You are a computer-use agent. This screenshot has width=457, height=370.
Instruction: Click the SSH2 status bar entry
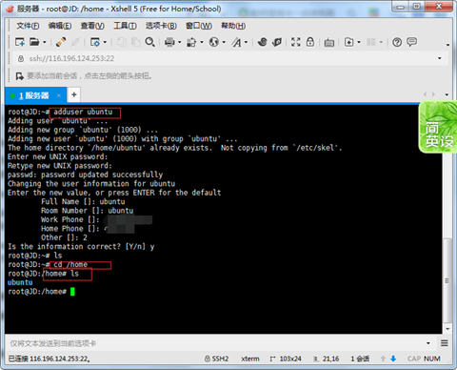coord(216,359)
